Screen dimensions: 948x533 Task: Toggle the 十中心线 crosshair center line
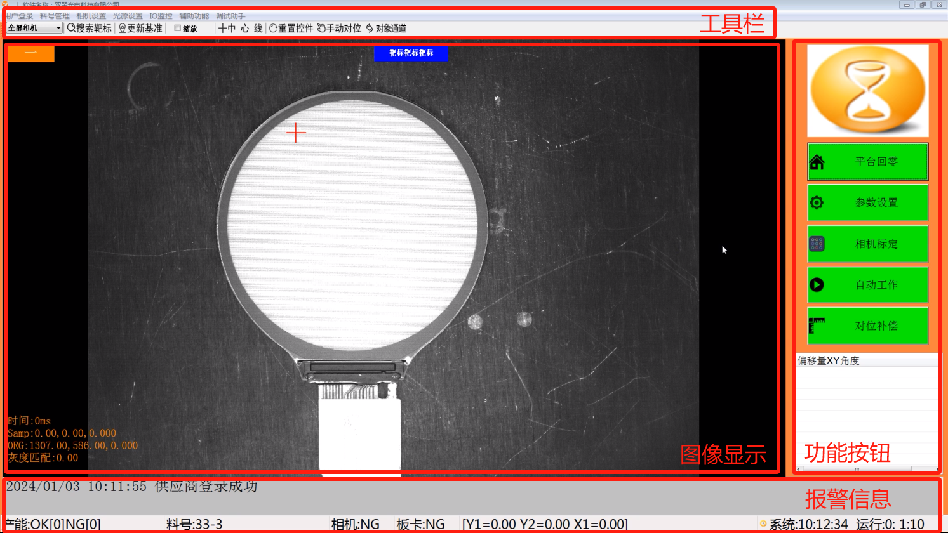point(240,29)
